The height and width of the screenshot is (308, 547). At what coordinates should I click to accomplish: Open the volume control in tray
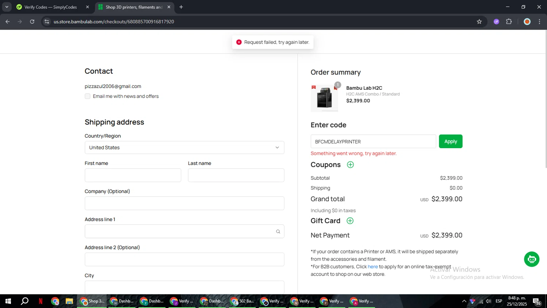point(489,301)
